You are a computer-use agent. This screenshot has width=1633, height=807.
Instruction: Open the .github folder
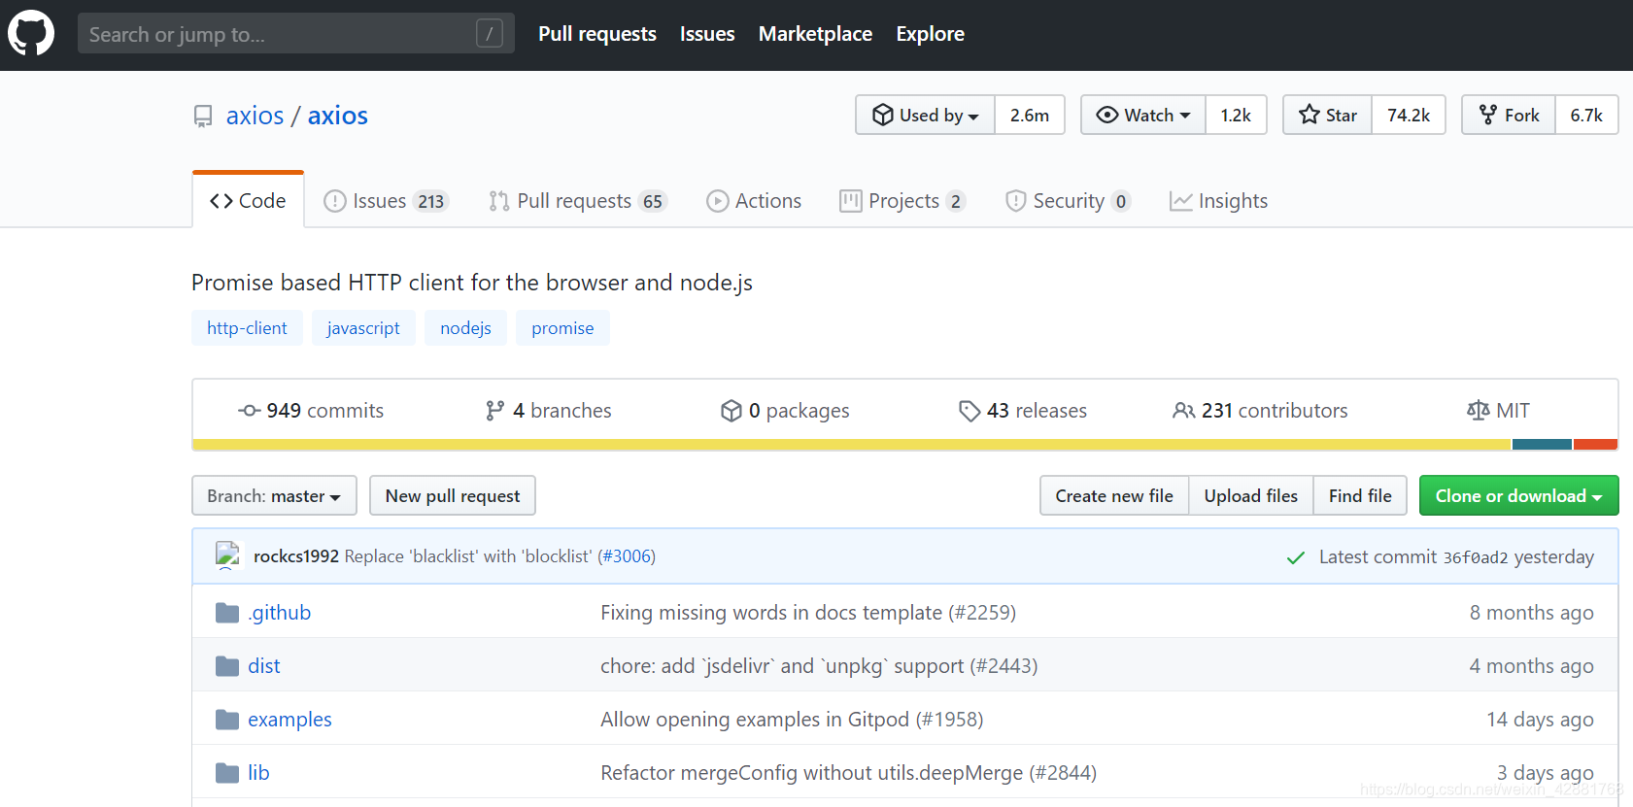pos(280,613)
